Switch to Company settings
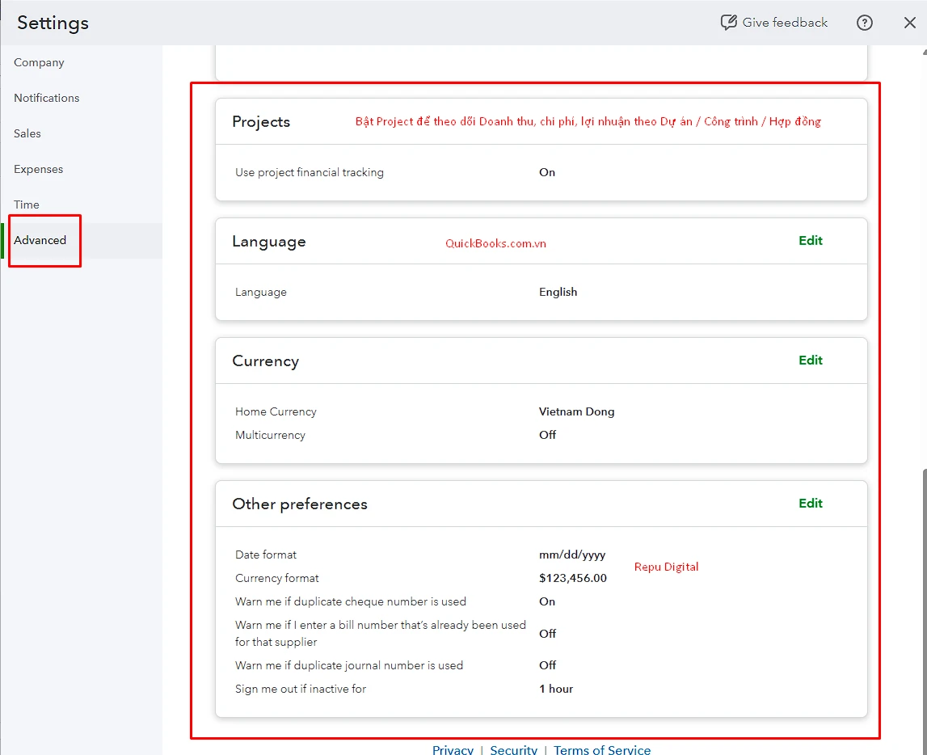Image resolution: width=927 pixels, height=755 pixels. click(39, 62)
